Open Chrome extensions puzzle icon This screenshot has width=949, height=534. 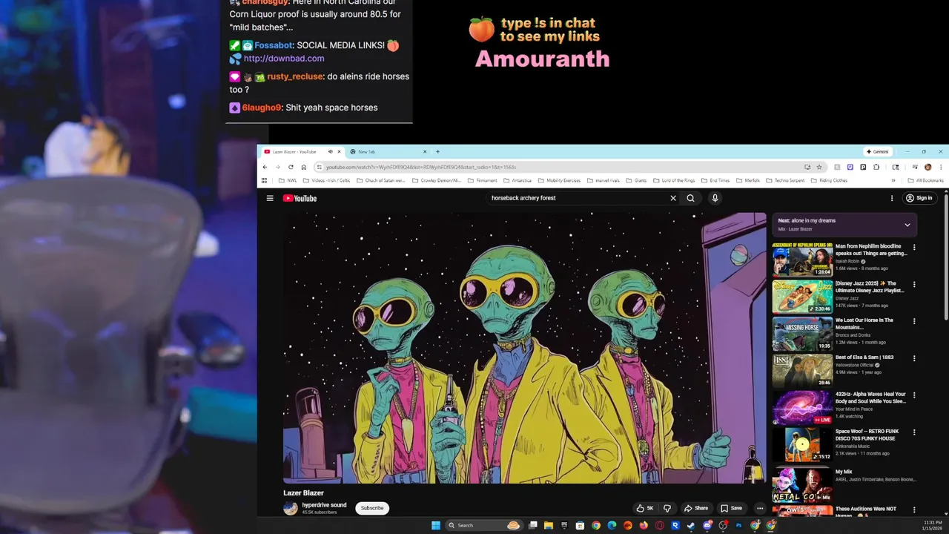(876, 167)
